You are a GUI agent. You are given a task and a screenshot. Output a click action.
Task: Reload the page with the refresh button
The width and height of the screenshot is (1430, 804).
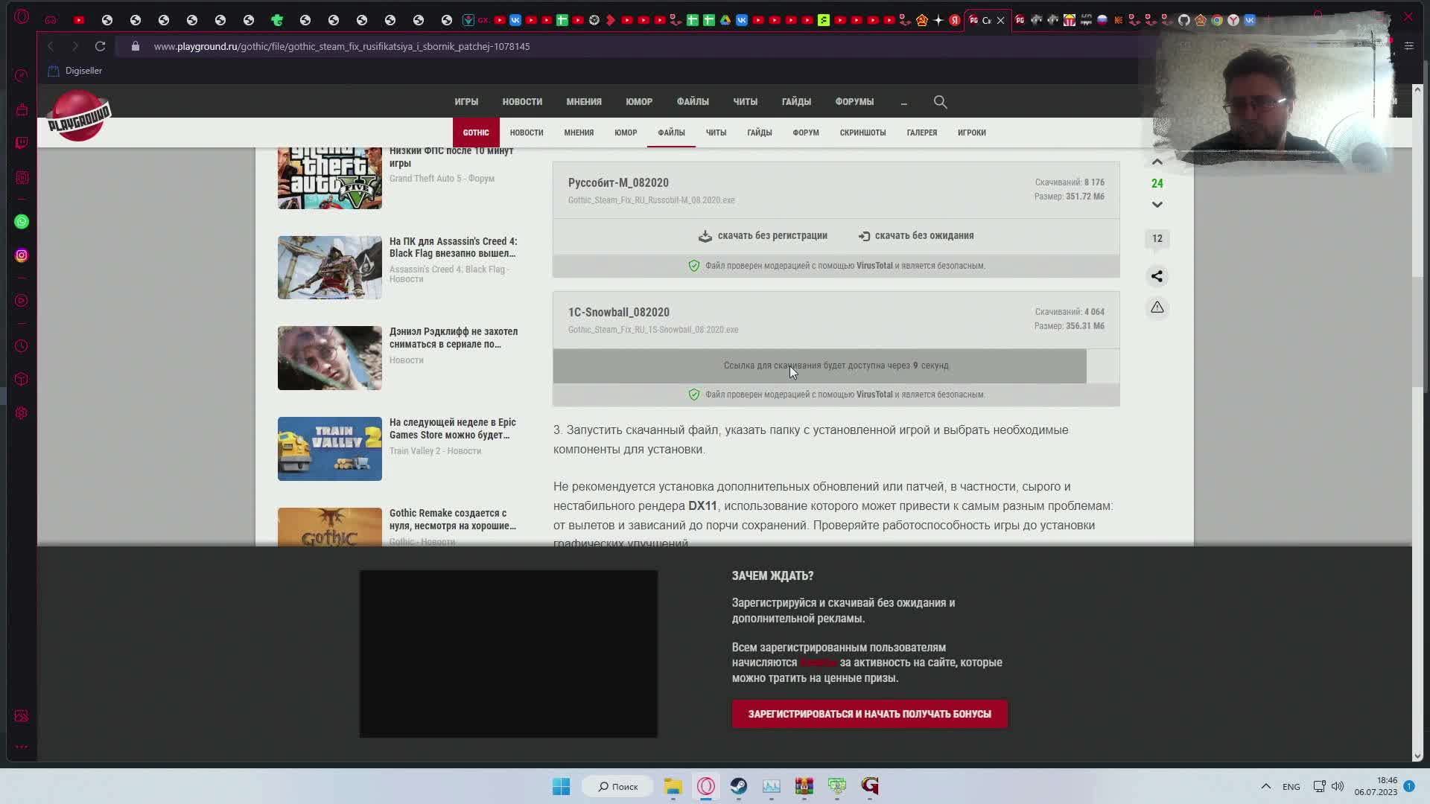[100, 46]
